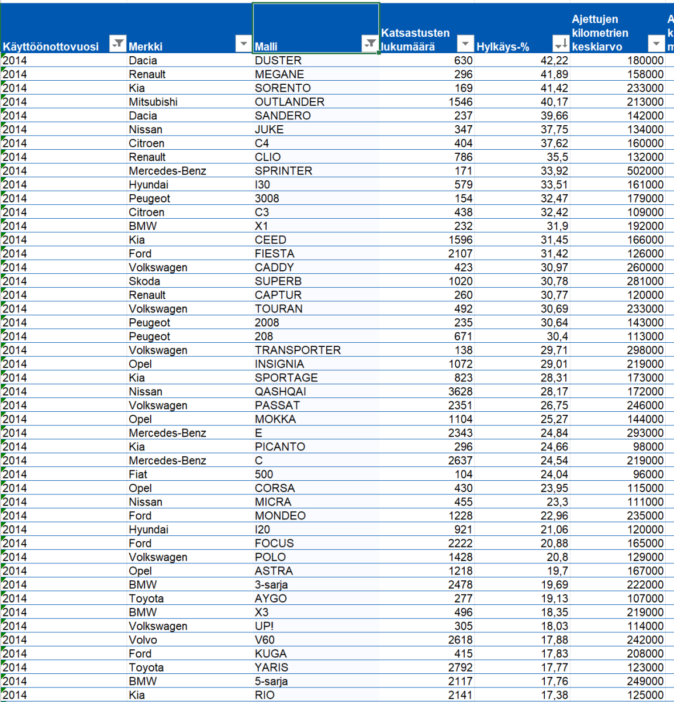
Task: Click the CADDY model cell
Action: (x=316, y=267)
